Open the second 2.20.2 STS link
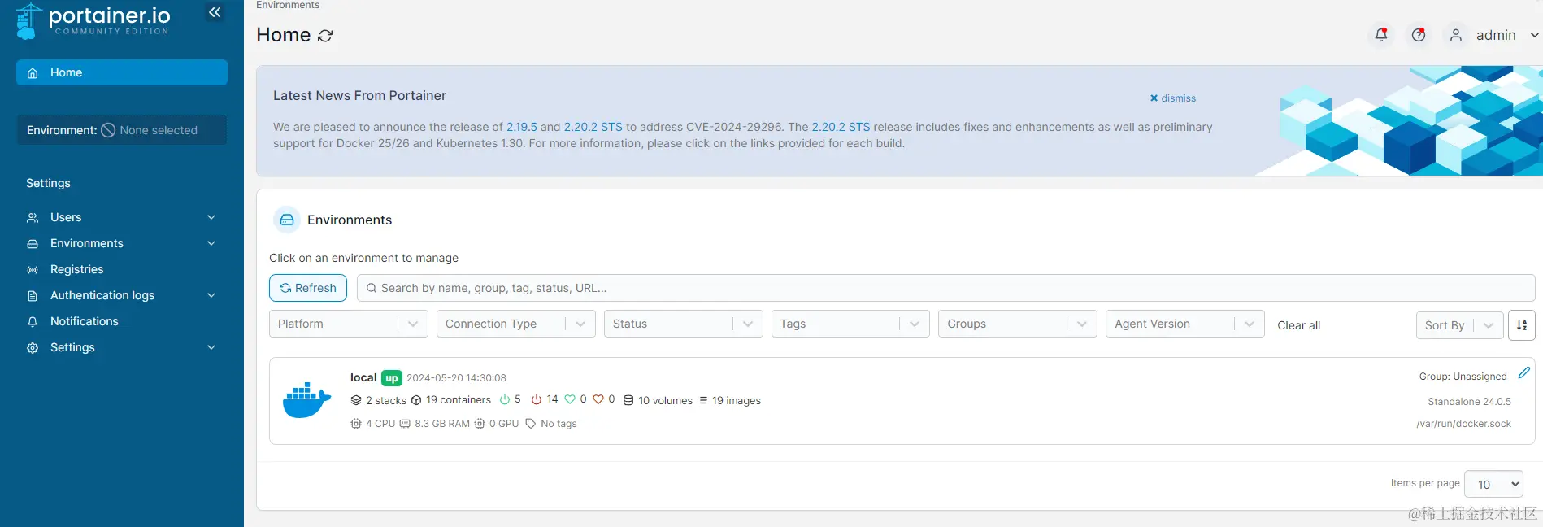 tap(841, 127)
